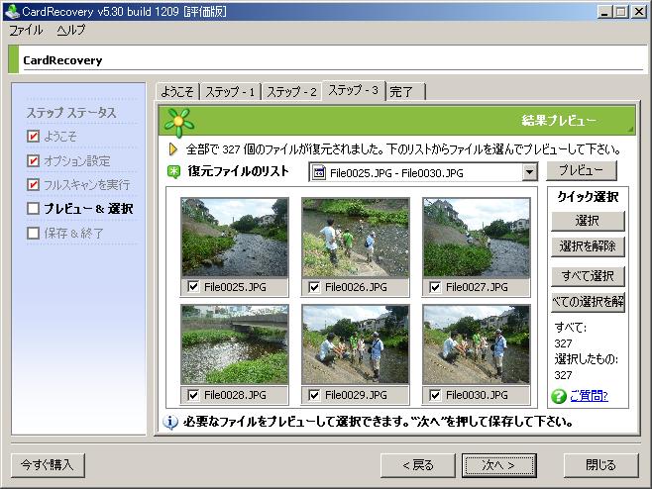Open the File0025.JPG - File0030.JPG combo box

click(423, 172)
